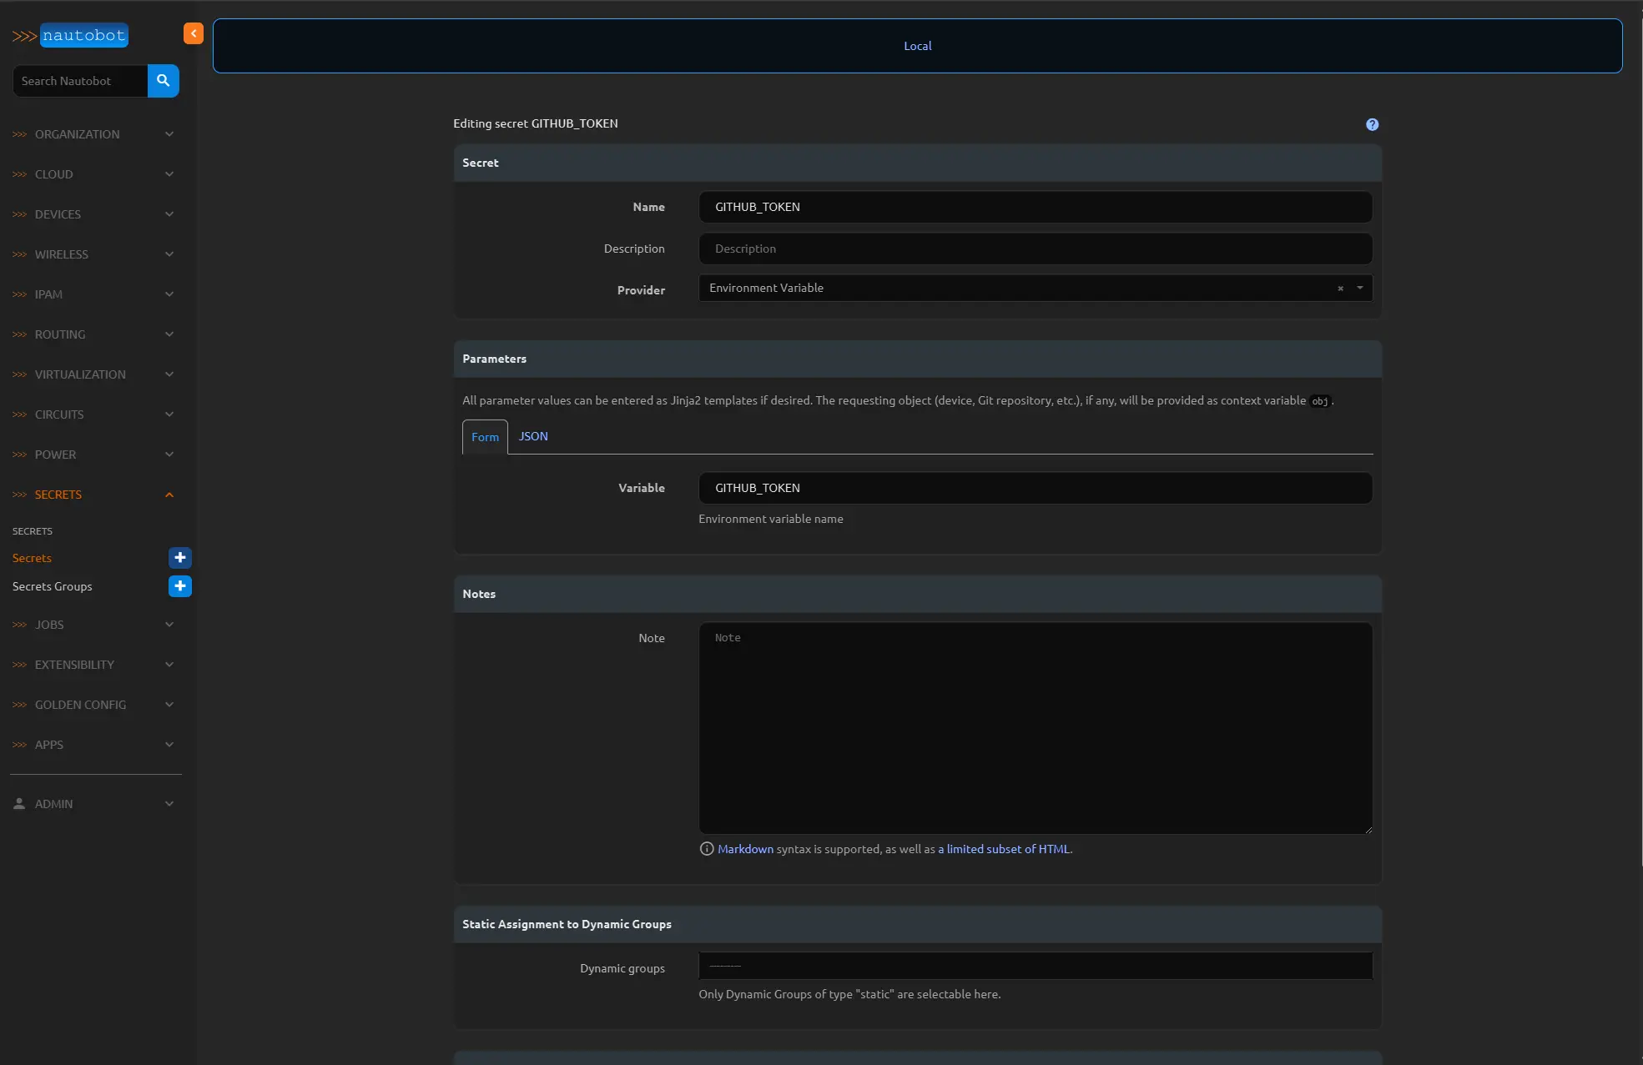Add a new Secret with plus icon
Image resolution: width=1643 pixels, height=1065 pixels.
(x=179, y=558)
